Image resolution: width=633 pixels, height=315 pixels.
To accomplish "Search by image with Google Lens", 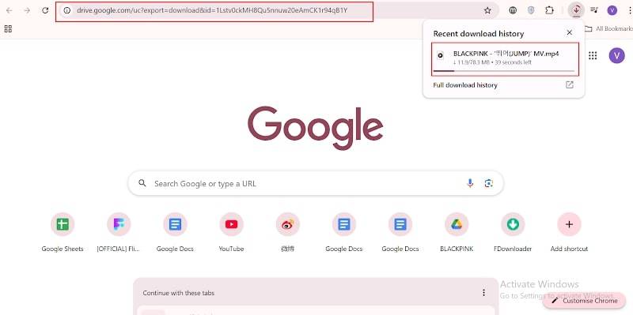I will 489,183.
